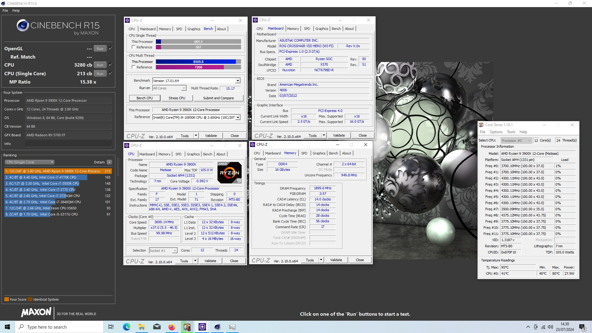592x333 pixels.
Task: Click the Stress CPU button
Action: pos(177,98)
